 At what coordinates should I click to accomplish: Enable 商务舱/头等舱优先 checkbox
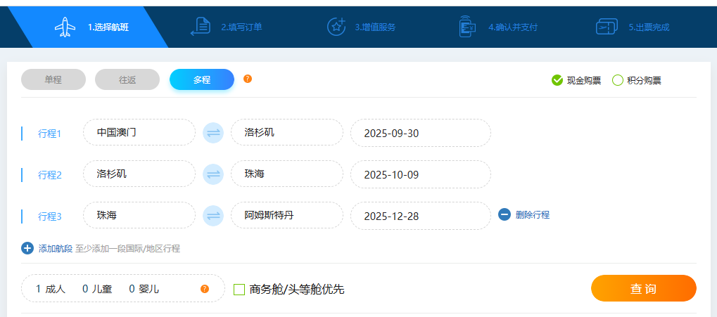(239, 289)
